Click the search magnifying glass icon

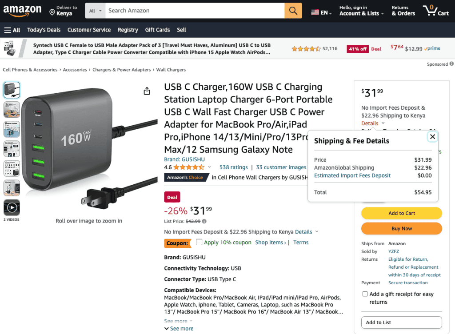(x=293, y=10)
